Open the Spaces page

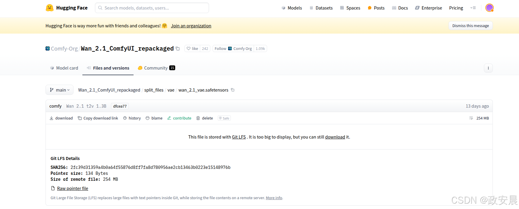point(350,8)
